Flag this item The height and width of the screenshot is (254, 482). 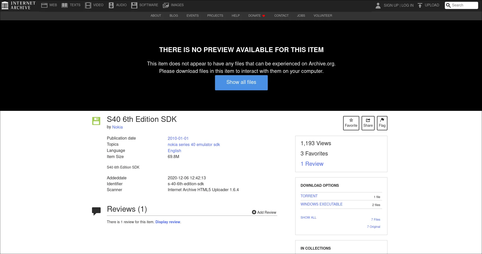(x=382, y=123)
